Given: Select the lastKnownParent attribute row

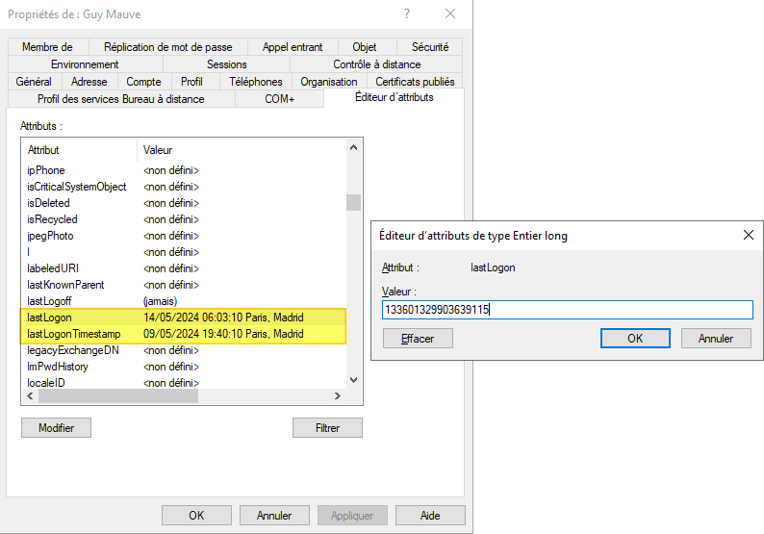Looking at the screenshot, I should click(184, 285).
